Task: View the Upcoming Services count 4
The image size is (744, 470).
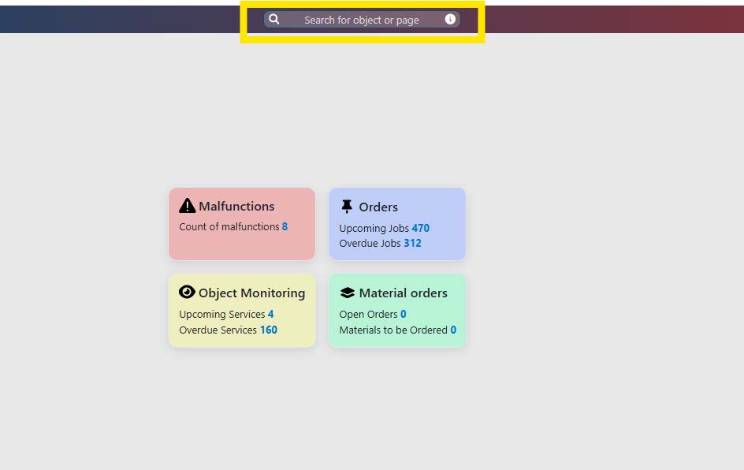Action: tap(270, 315)
